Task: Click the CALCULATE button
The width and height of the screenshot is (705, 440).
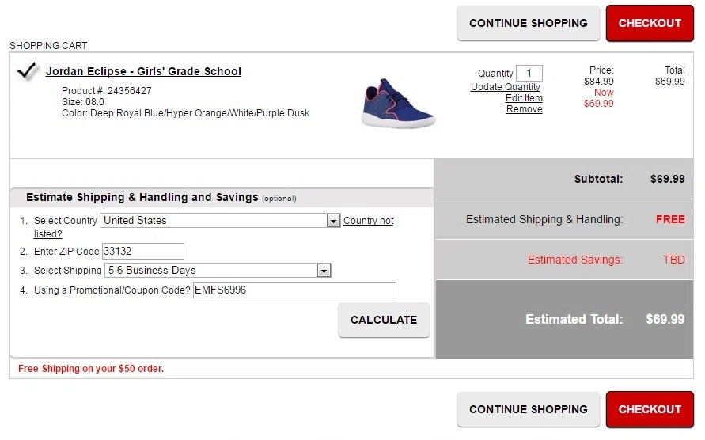Action: [x=384, y=320]
